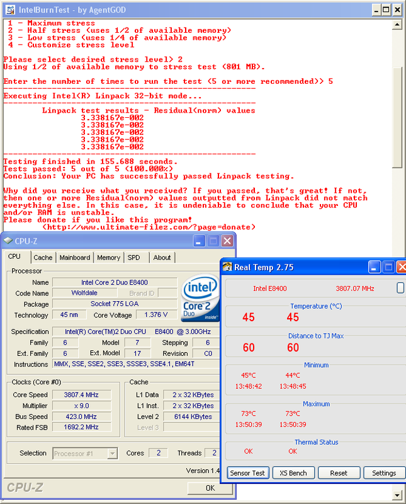Open the SPD tab
The image size is (406, 504).
click(133, 258)
